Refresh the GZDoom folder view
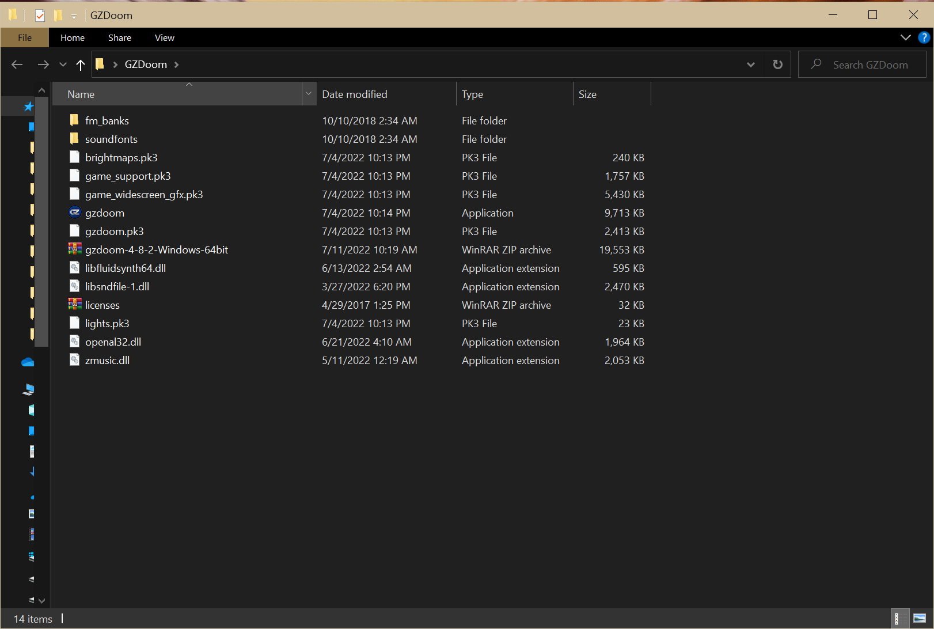The width and height of the screenshot is (934, 629). (x=778, y=65)
